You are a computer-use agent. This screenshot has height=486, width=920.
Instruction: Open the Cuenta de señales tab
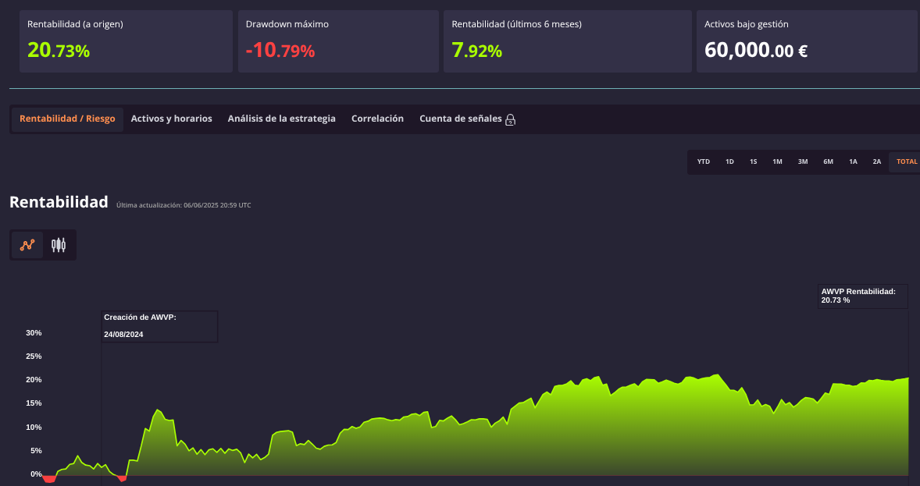[461, 119]
